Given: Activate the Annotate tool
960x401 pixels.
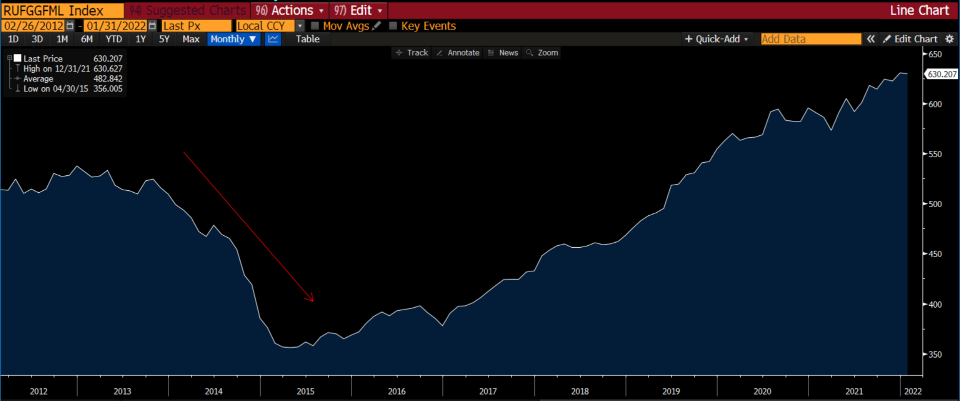Looking at the screenshot, I should point(457,52).
